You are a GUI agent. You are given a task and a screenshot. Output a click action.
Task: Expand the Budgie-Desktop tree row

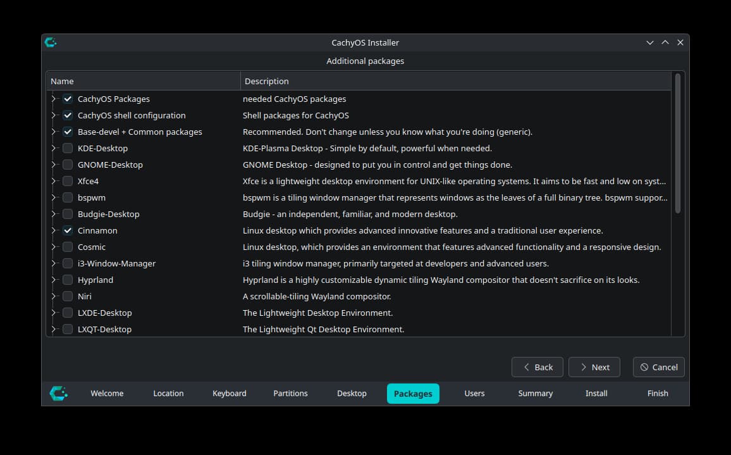click(53, 214)
